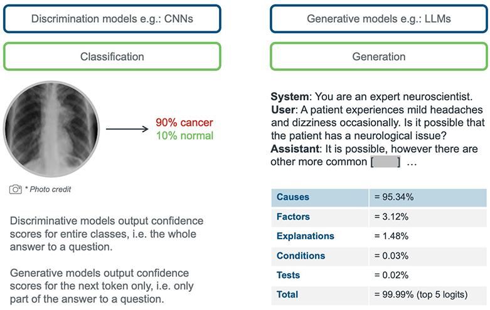Click the camera photo credit icon
Screen dimensions: 490x310
click(x=15, y=189)
